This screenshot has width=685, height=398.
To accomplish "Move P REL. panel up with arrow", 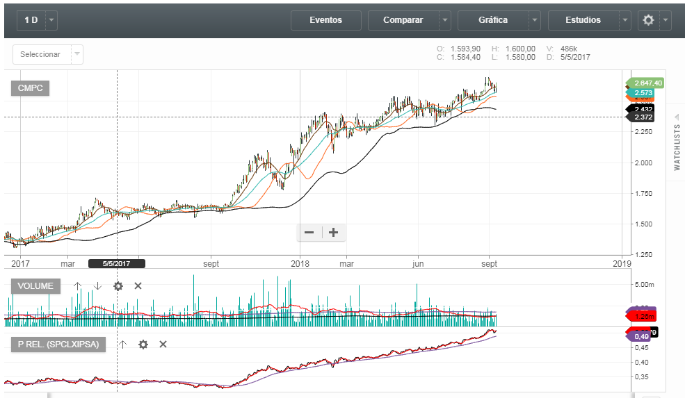I will click(123, 345).
